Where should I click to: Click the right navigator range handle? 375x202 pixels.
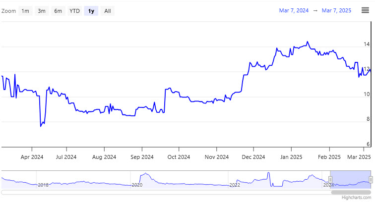click(x=371, y=179)
